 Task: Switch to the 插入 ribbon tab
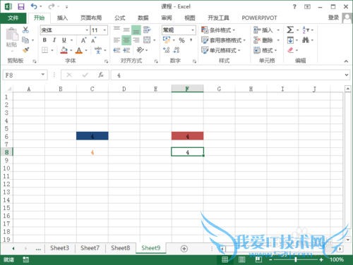[62, 18]
